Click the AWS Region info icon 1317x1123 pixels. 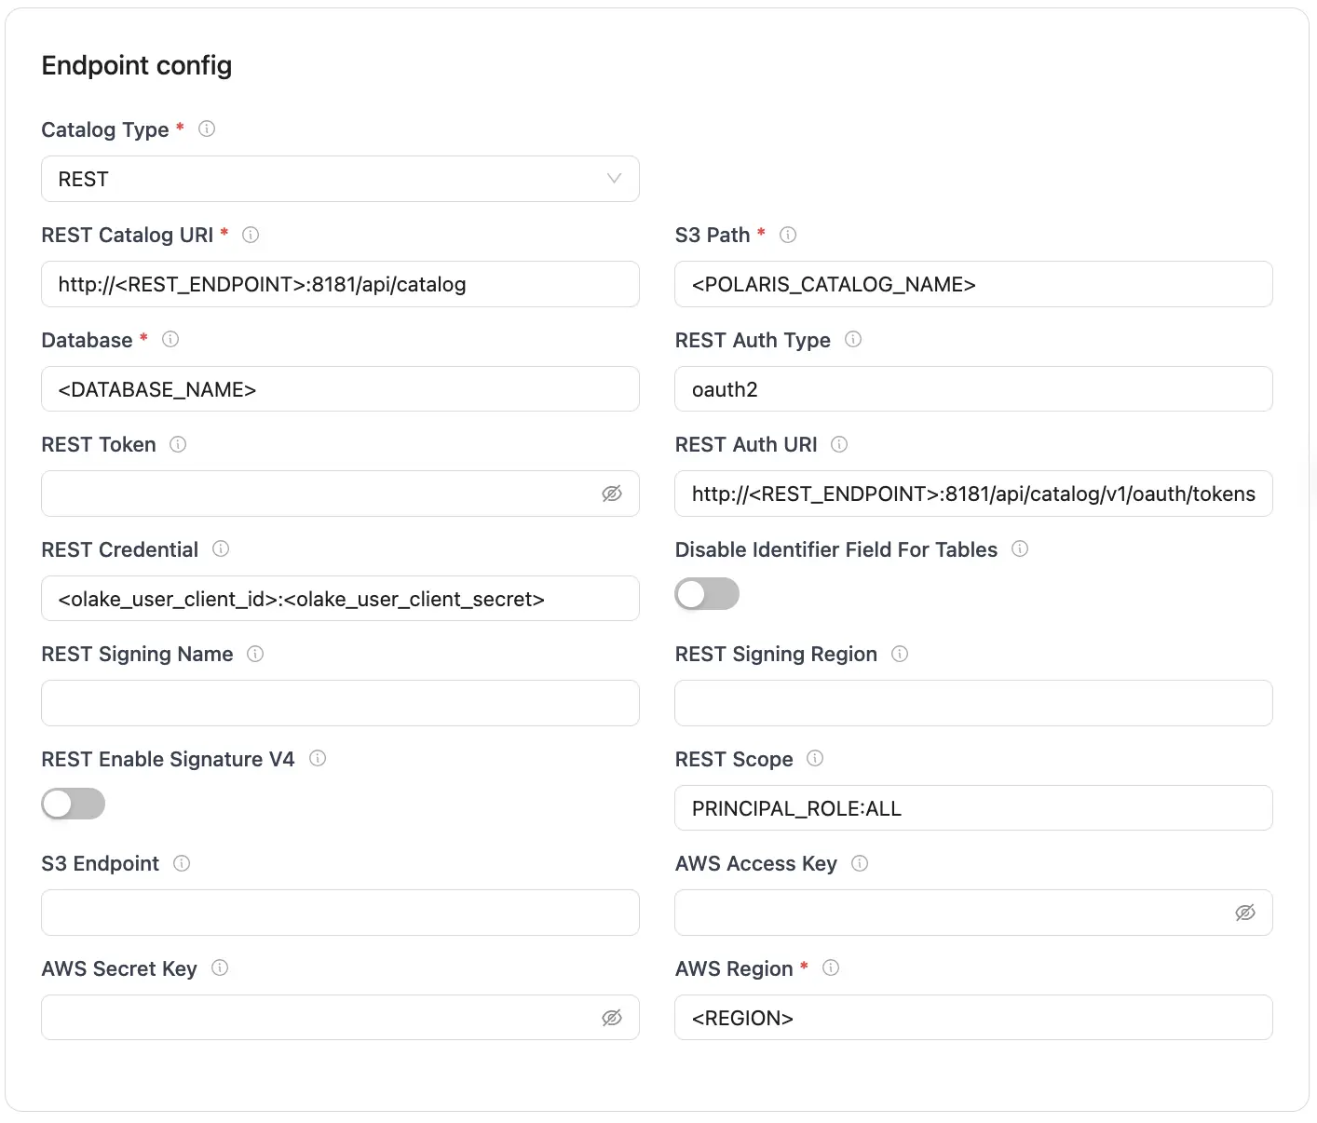pyautogui.click(x=830, y=968)
